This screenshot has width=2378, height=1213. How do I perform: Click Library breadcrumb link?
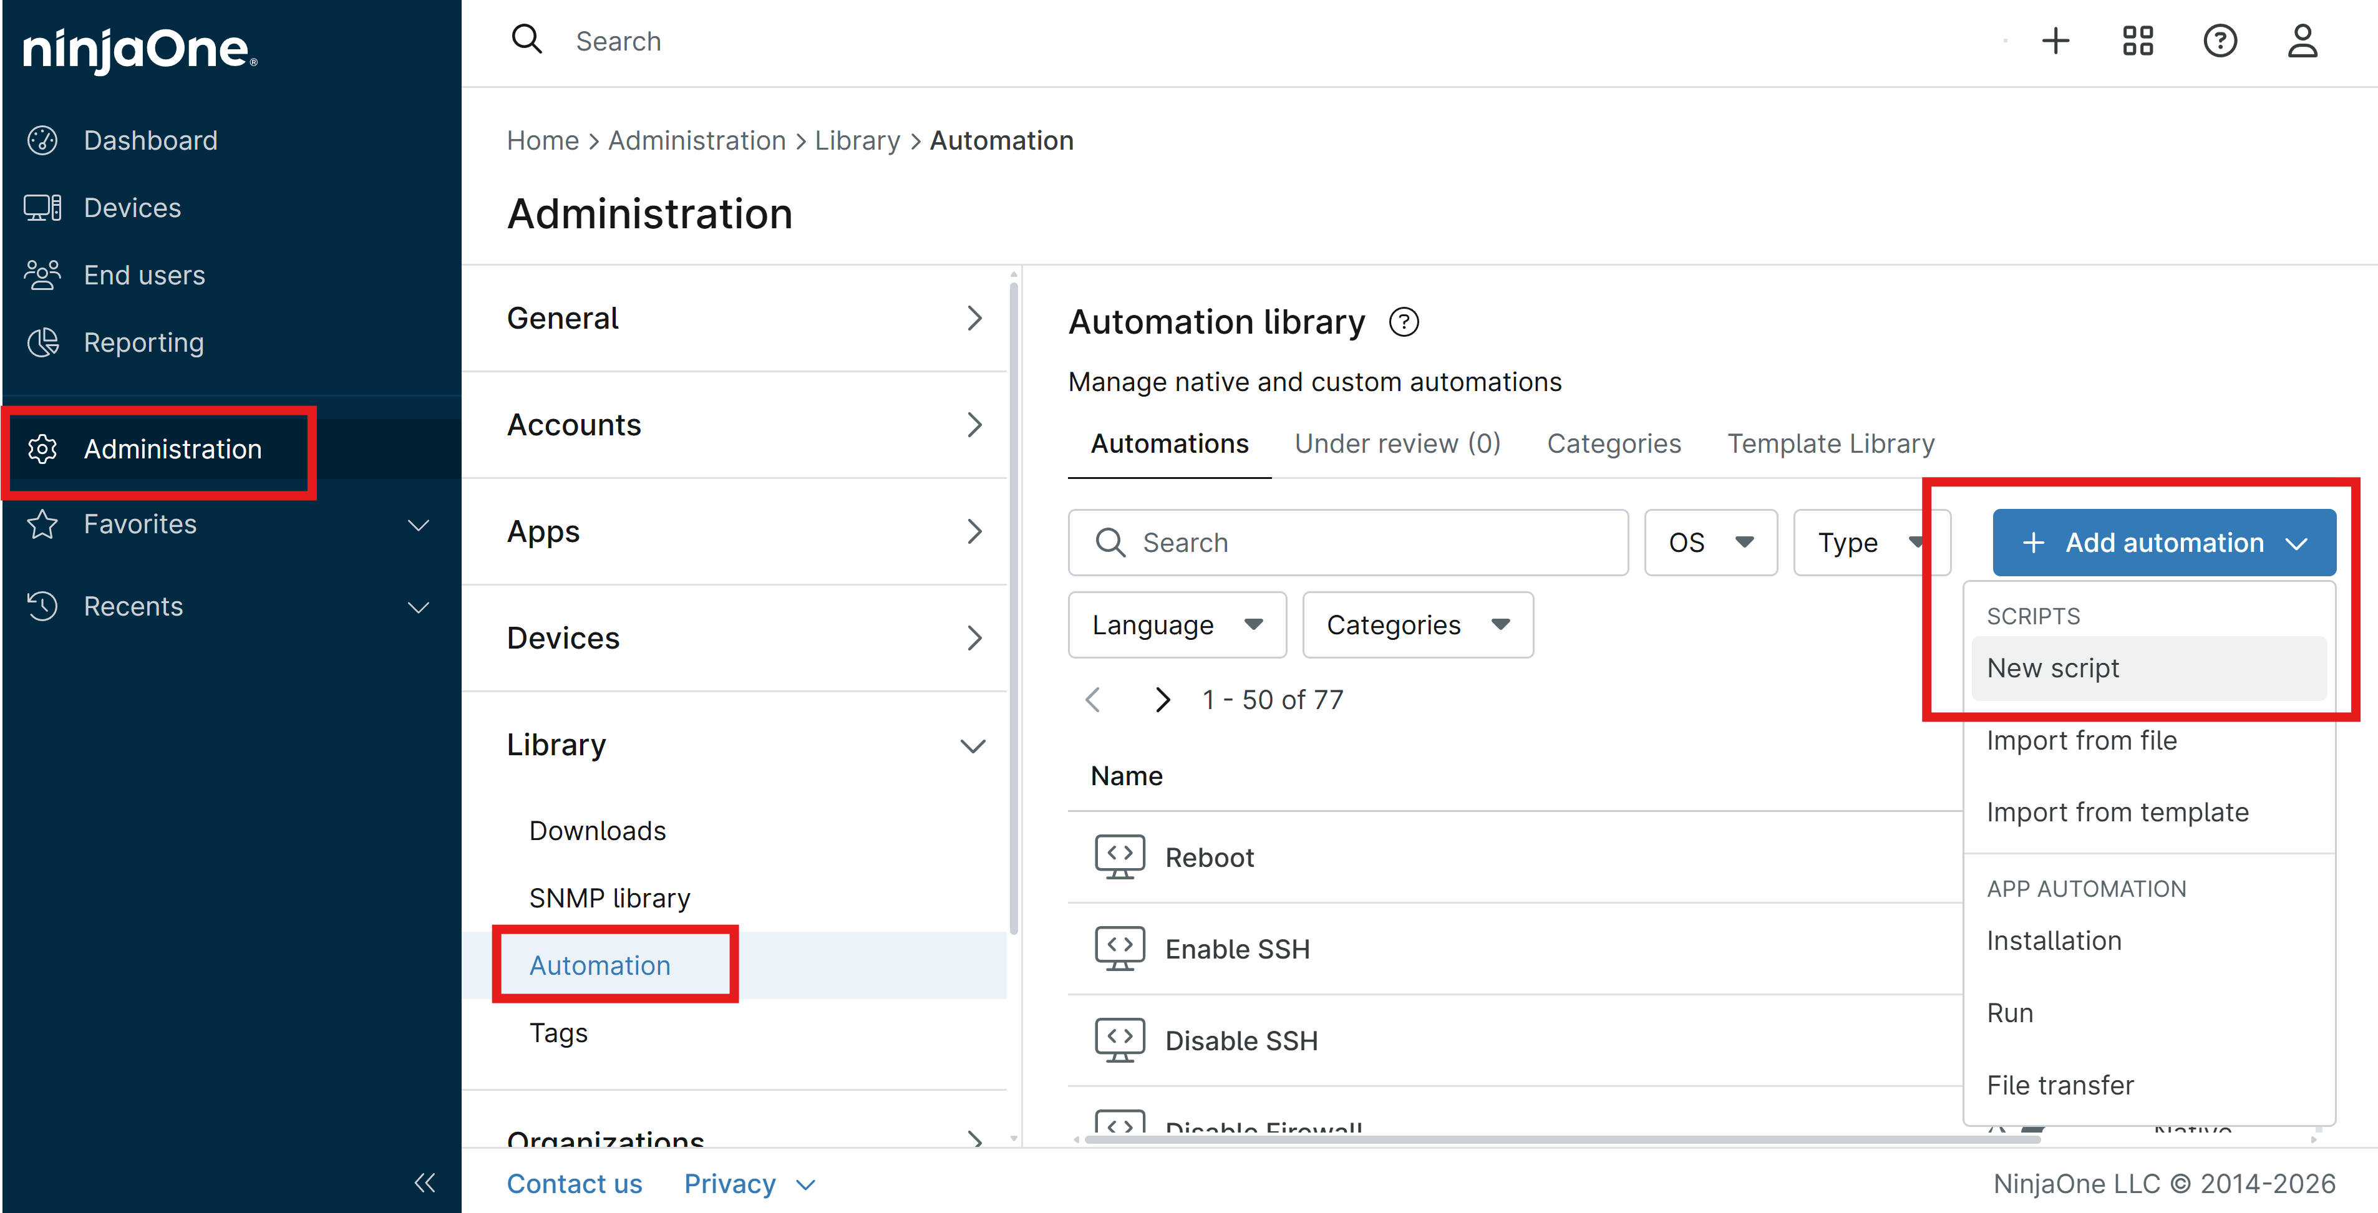tap(858, 140)
